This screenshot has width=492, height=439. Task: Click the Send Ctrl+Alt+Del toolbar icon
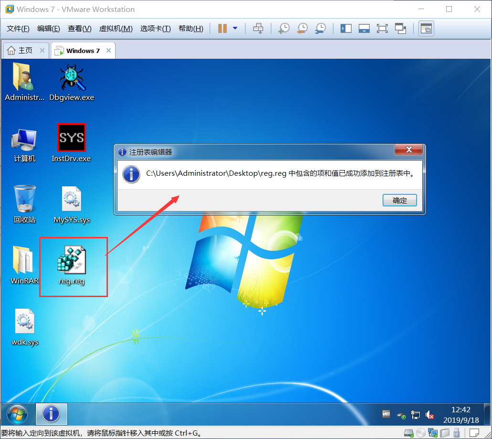point(258,29)
